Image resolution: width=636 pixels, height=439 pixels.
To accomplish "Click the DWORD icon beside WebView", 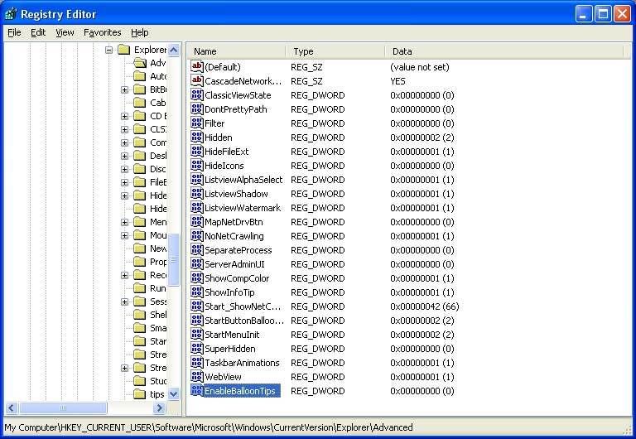I will pyautogui.click(x=197, y=376).
